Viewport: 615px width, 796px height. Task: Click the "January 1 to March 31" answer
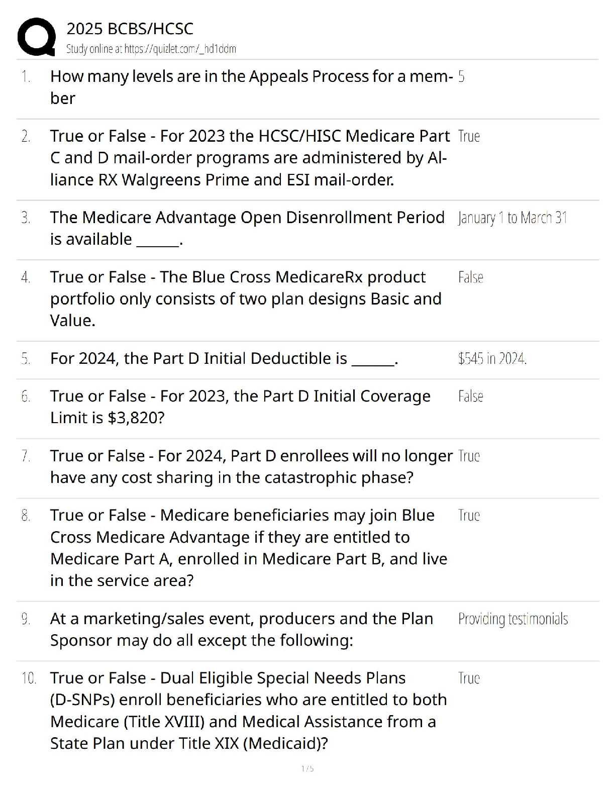[512, 218]
